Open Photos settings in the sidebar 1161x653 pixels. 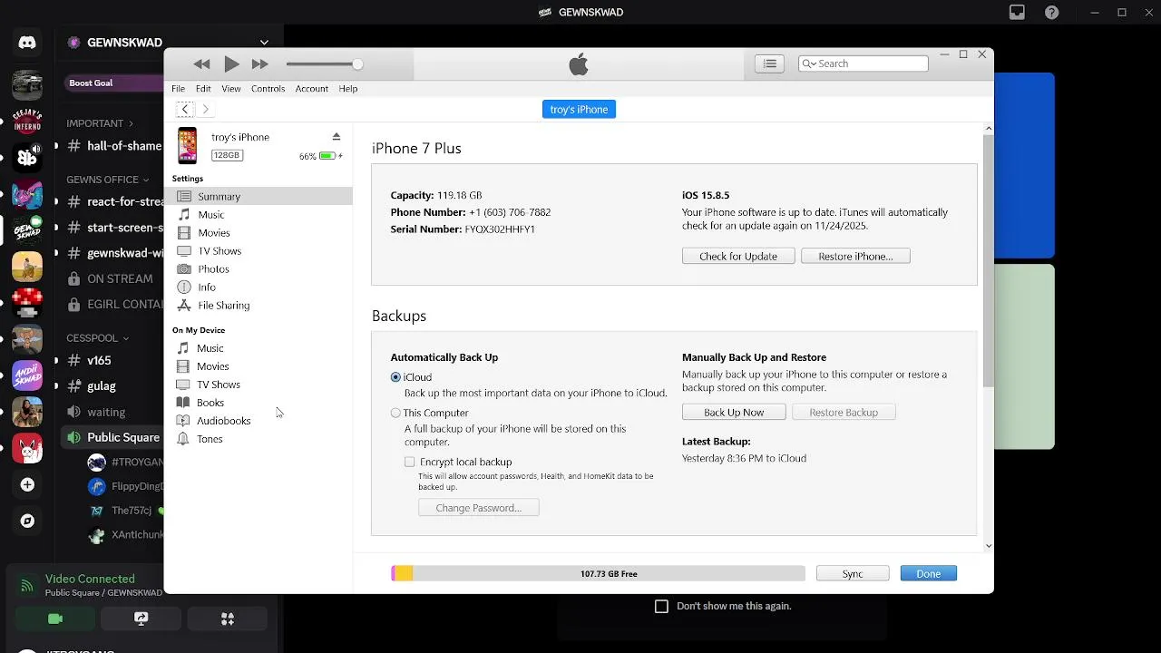(x=213, y=269)
